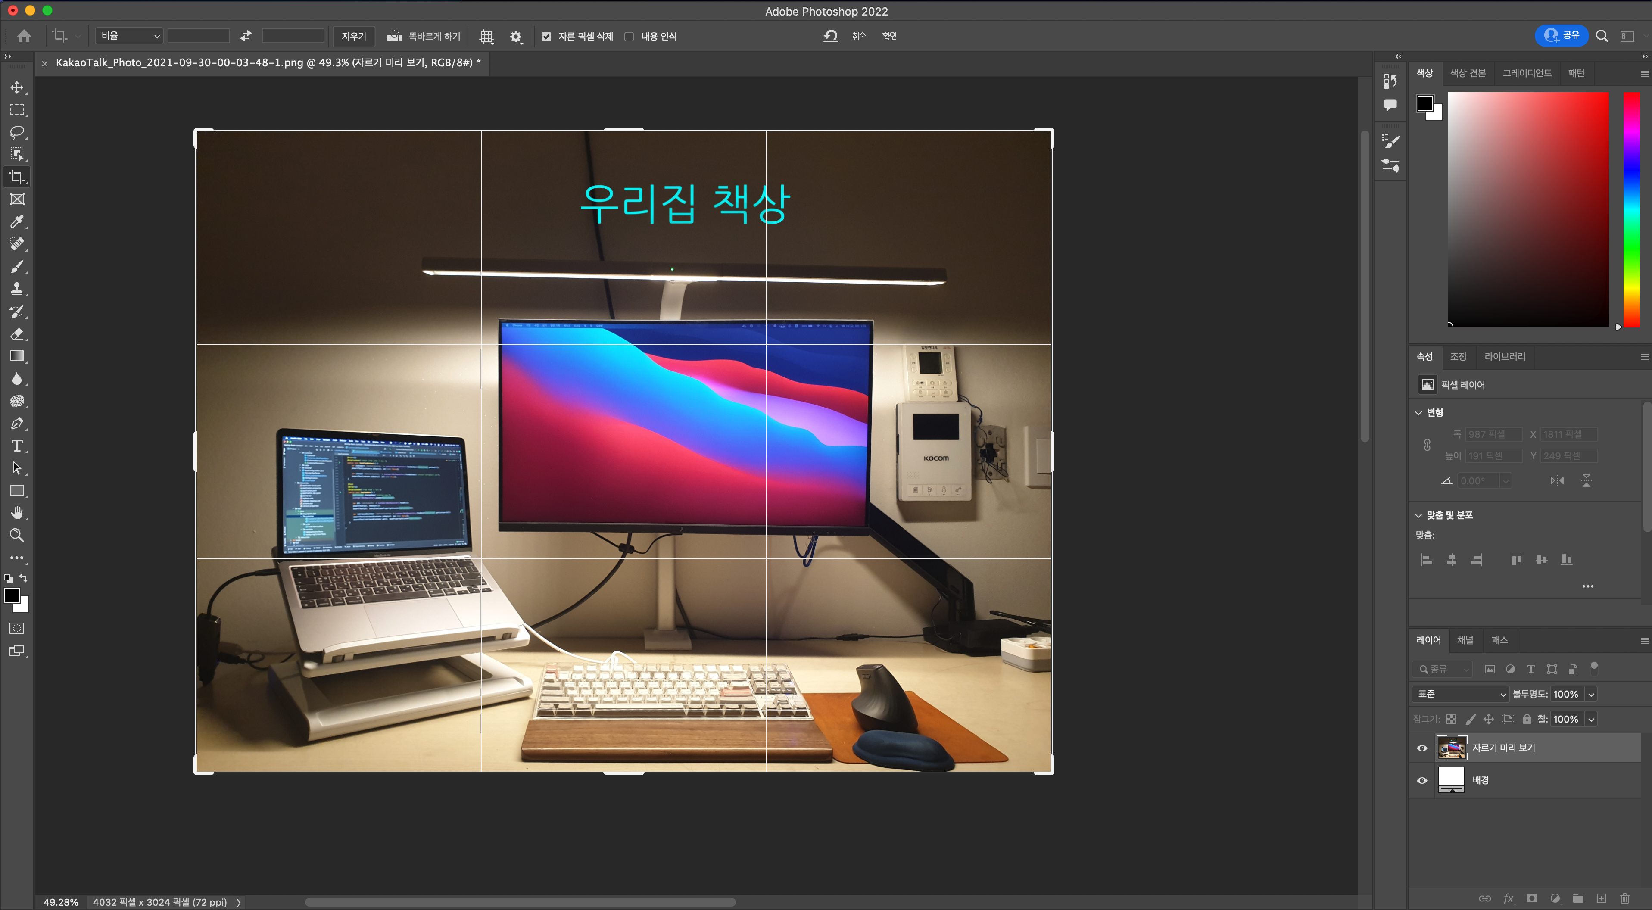Select the Horizontal Type tool
Image resolution: width=1652 pixels, height=910 pixels.
coord(17,446)
